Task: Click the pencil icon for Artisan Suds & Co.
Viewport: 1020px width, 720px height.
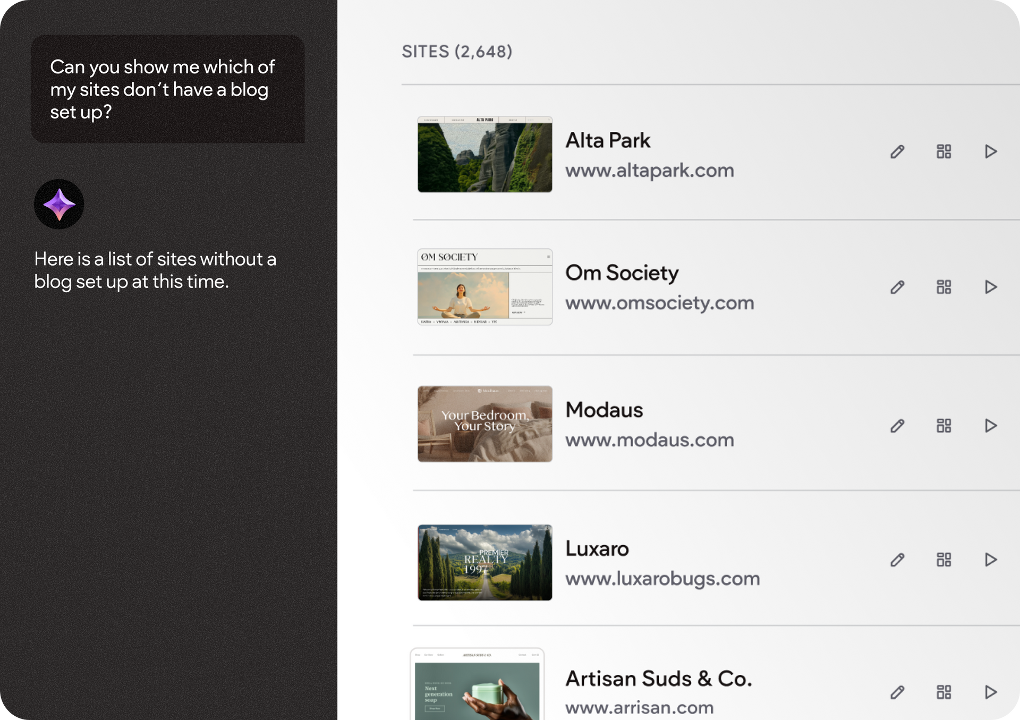Action: point(897,692)
